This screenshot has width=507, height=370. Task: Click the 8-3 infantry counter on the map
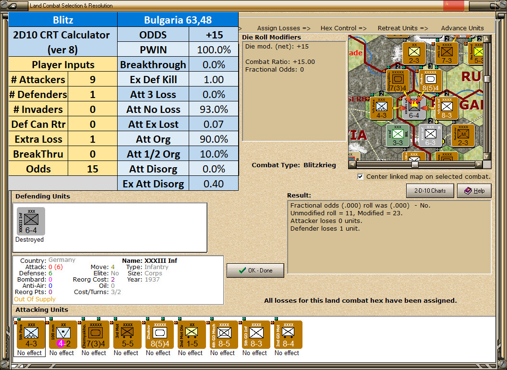[x=447, y=109]
